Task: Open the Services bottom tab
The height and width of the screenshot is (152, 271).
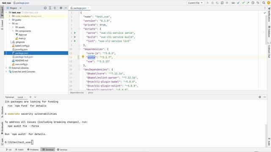Action: (62, 149)
